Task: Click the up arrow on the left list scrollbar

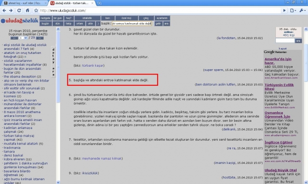Action: (58, 29)
